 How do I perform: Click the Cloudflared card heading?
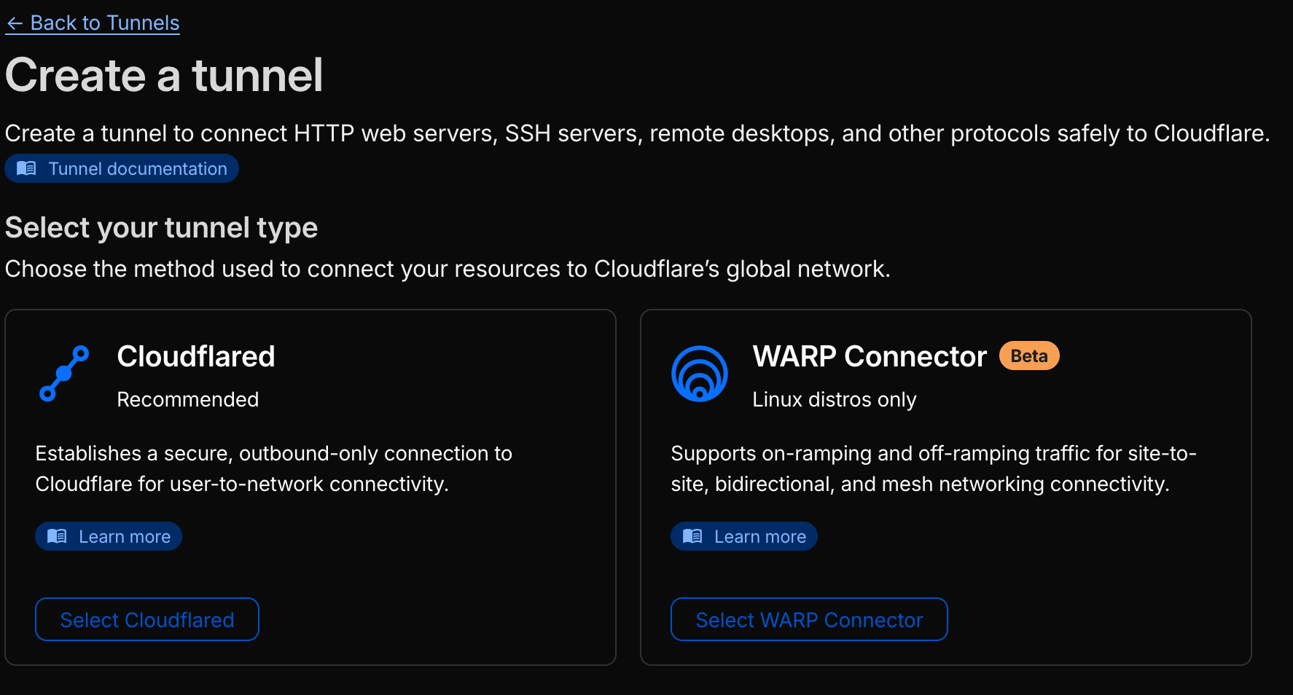coord(195,356)
